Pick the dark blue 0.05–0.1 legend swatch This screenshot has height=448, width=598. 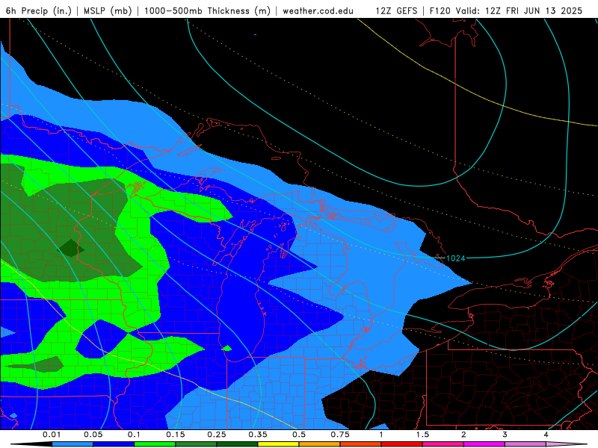click(114, 444)
